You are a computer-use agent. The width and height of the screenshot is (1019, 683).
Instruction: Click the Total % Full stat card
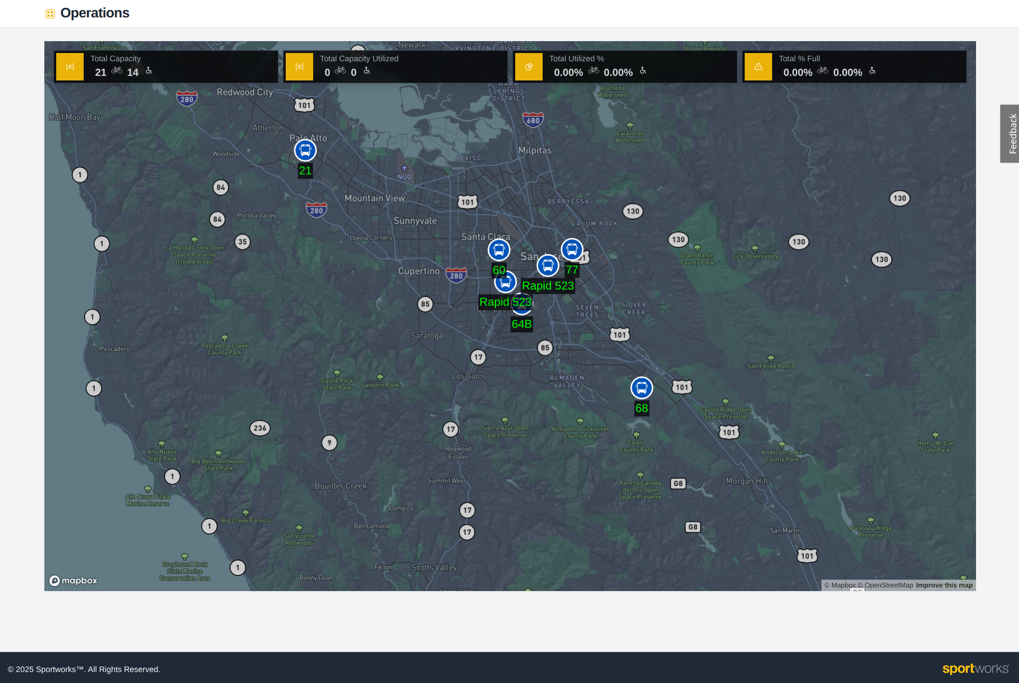854,67
